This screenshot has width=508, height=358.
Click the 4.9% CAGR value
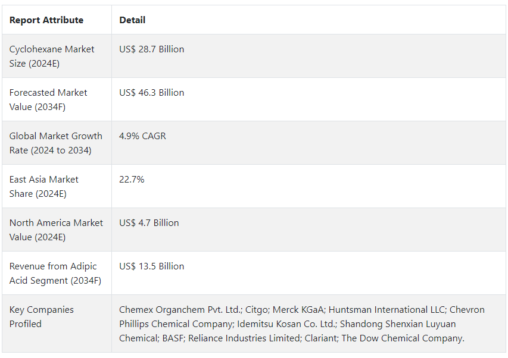pyautogui.click(x=142, y=136)
